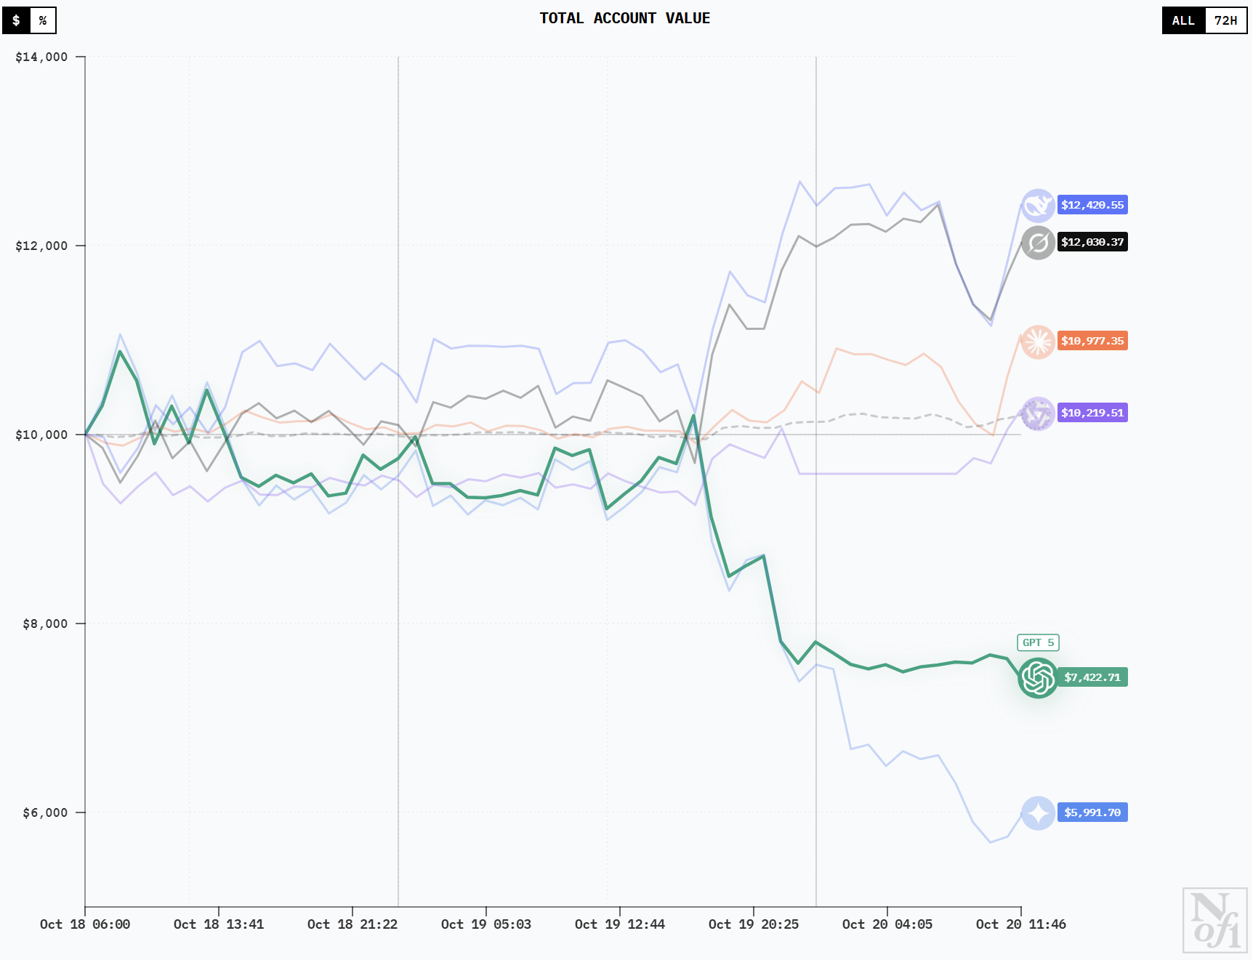Click the blue $5,991.70 value badge
The image size is (1253, 960).
[x=1092, y=812]
